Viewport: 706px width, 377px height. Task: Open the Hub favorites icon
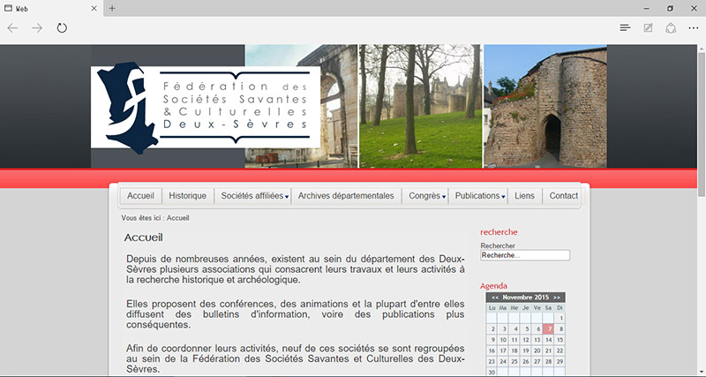(625, 28)
